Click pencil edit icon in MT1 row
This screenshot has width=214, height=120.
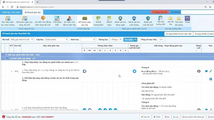211,71
